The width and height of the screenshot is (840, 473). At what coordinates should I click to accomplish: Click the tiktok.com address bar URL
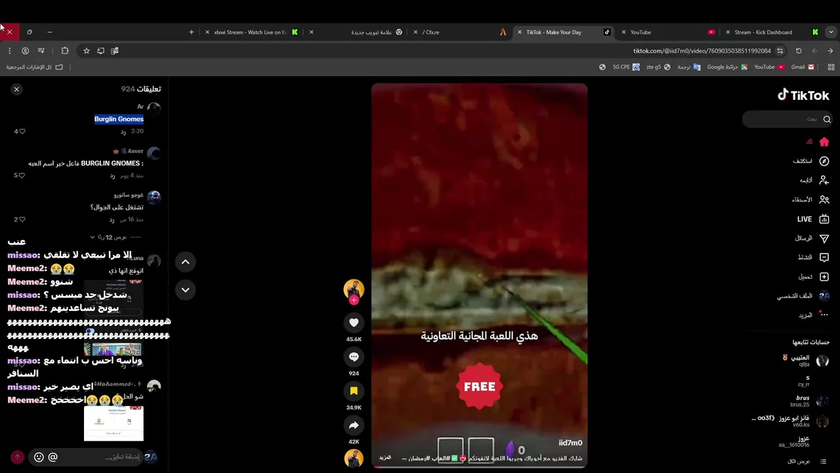click(702, 51)
